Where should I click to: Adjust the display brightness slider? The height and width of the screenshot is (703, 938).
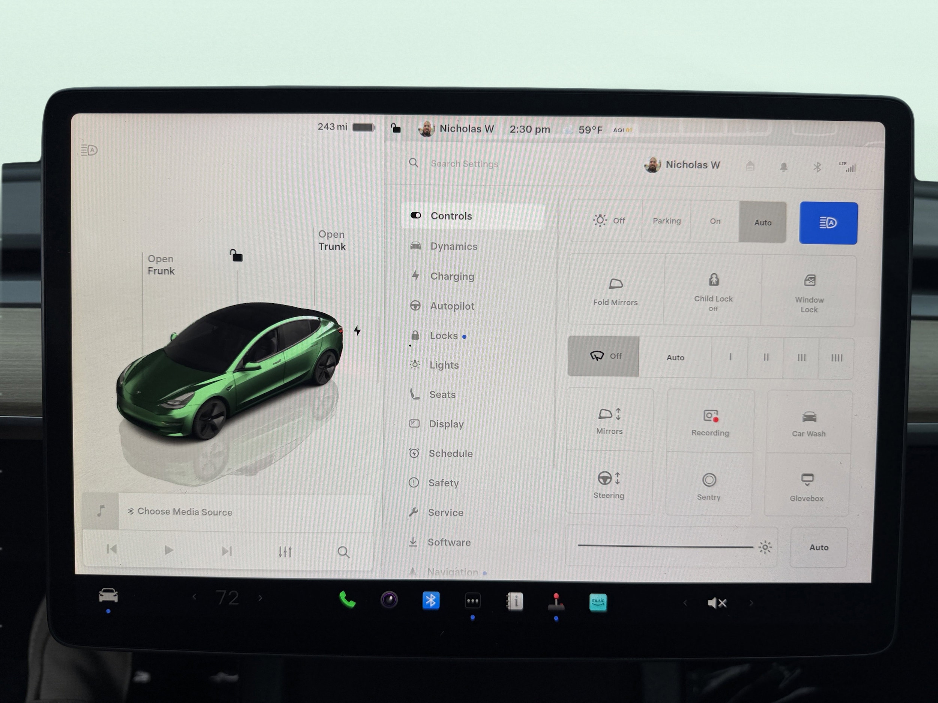click(x=665, y=546)
